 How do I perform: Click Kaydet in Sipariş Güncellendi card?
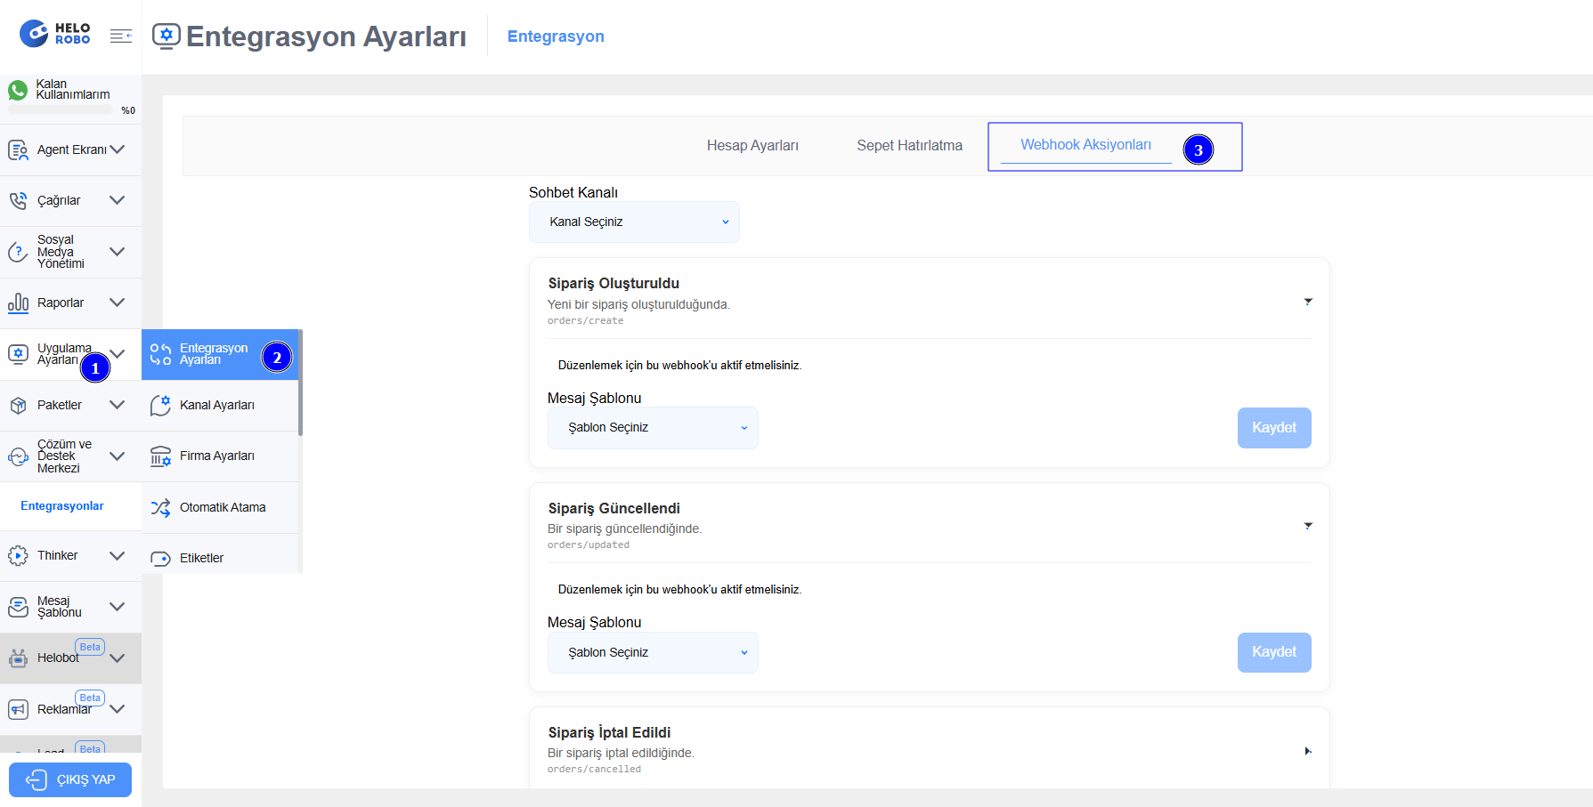pyautogui.click(x=1274, y=652)
